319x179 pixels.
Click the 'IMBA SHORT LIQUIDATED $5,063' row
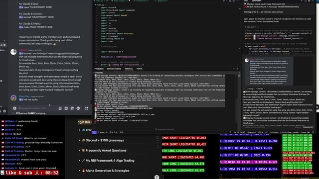click(x=184, y=138)
